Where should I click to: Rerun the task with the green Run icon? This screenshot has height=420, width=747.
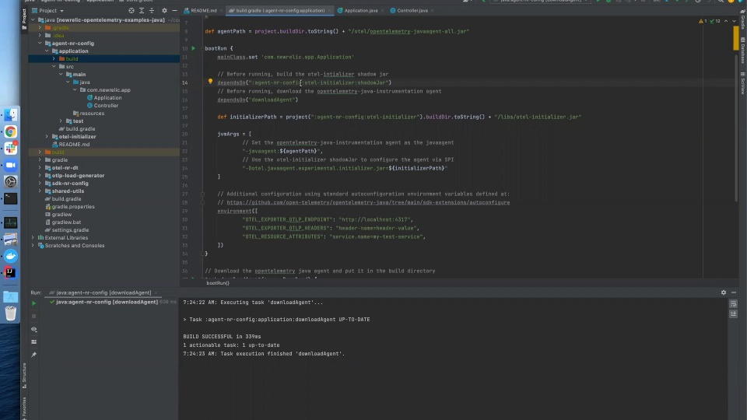tap(33, 303)
